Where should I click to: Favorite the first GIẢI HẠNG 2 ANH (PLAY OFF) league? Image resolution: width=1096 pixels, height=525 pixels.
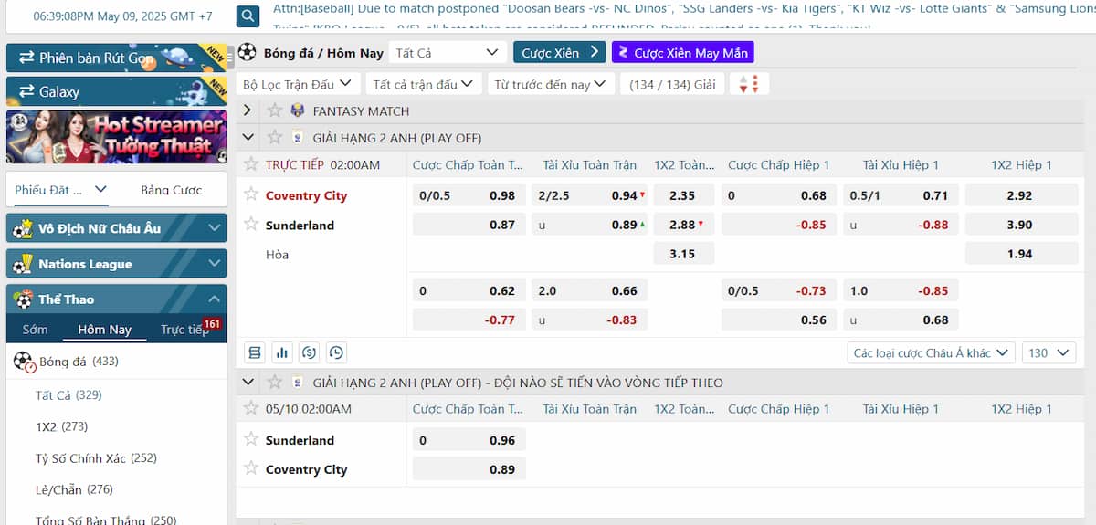coord(275,138)
